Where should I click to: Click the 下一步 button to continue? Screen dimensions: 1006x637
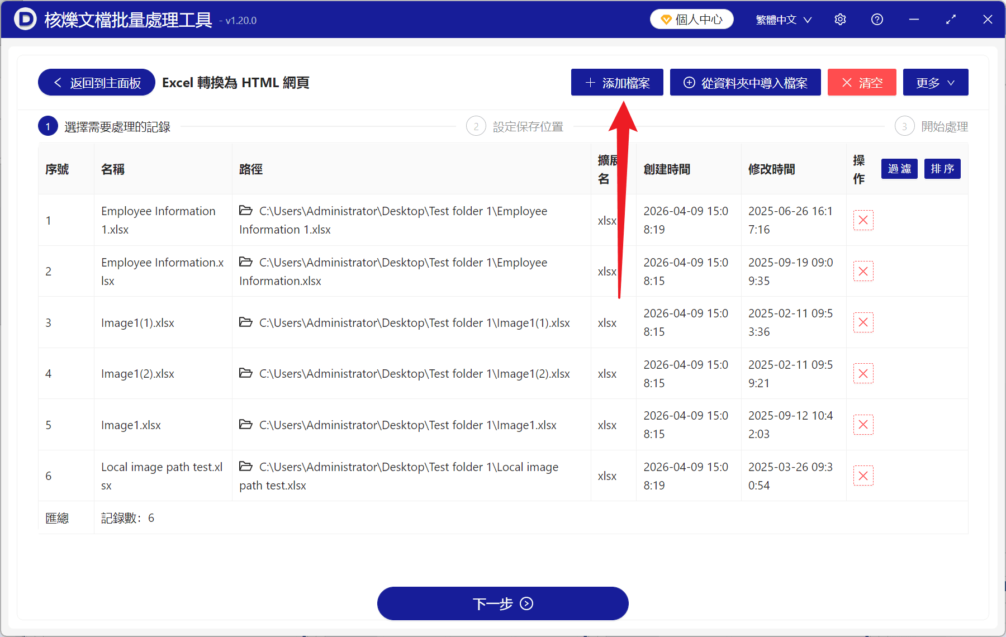point(502,603)
